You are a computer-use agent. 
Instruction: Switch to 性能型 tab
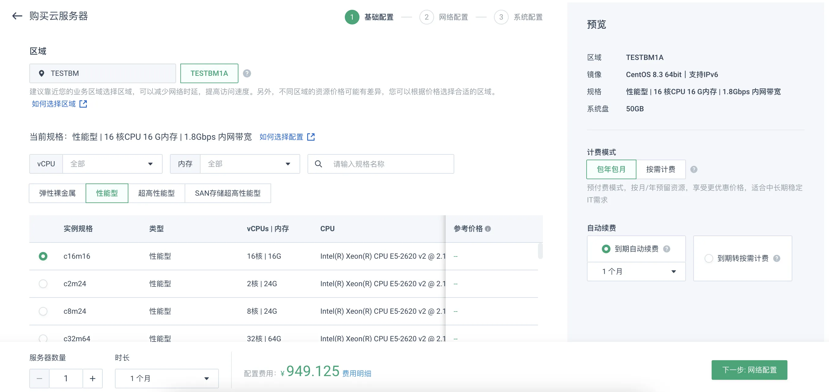(107, 193)
